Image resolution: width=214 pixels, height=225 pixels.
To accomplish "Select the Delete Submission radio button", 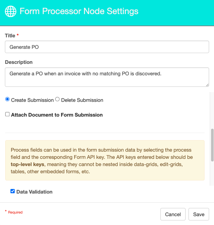I will pyautogui.click(x=58, y=100).
